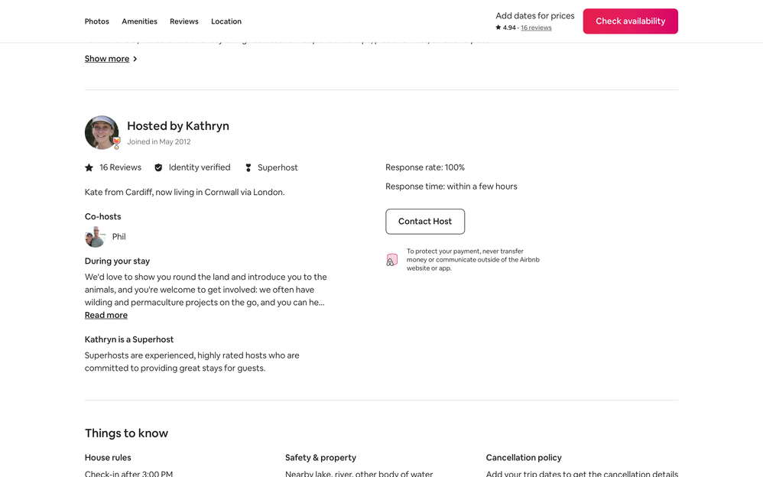Click the Contact Host button

[425, 222]
